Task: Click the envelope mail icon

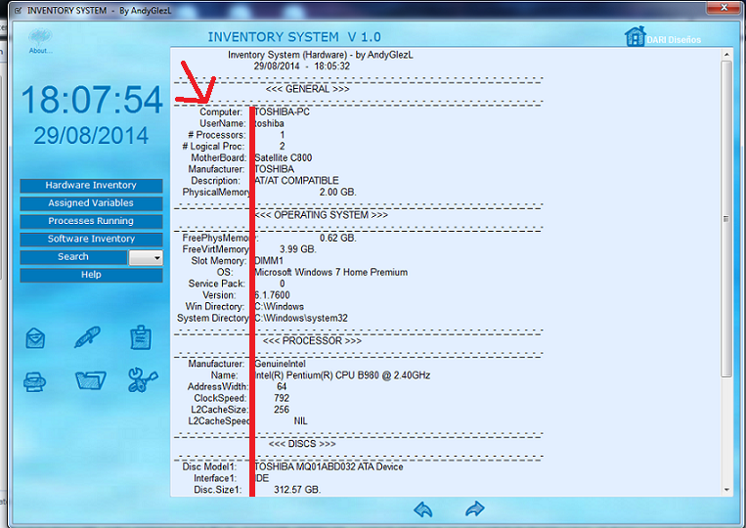Action: 35,338
